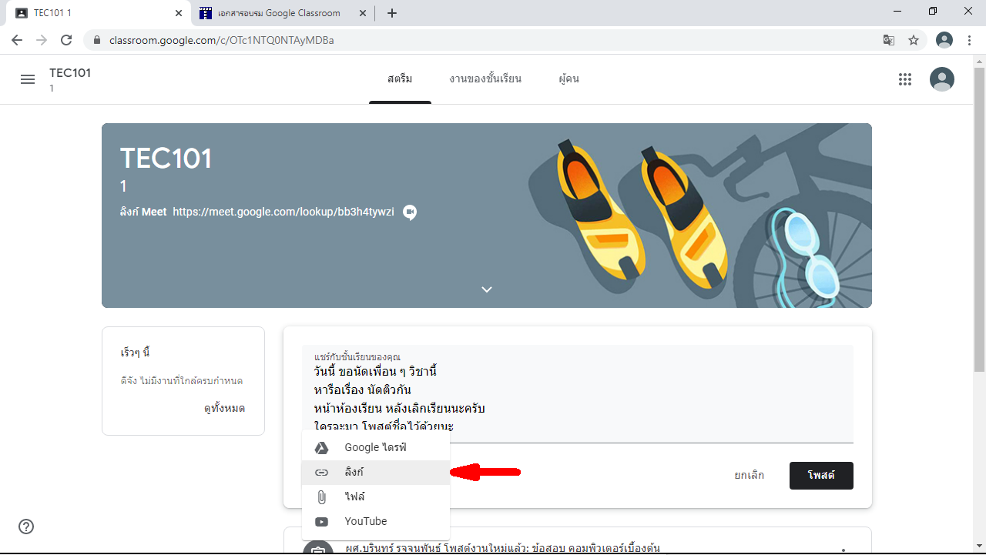Open the Google apps grid
The width and height of the screenshot is (986, 555).
coord(905,79)
